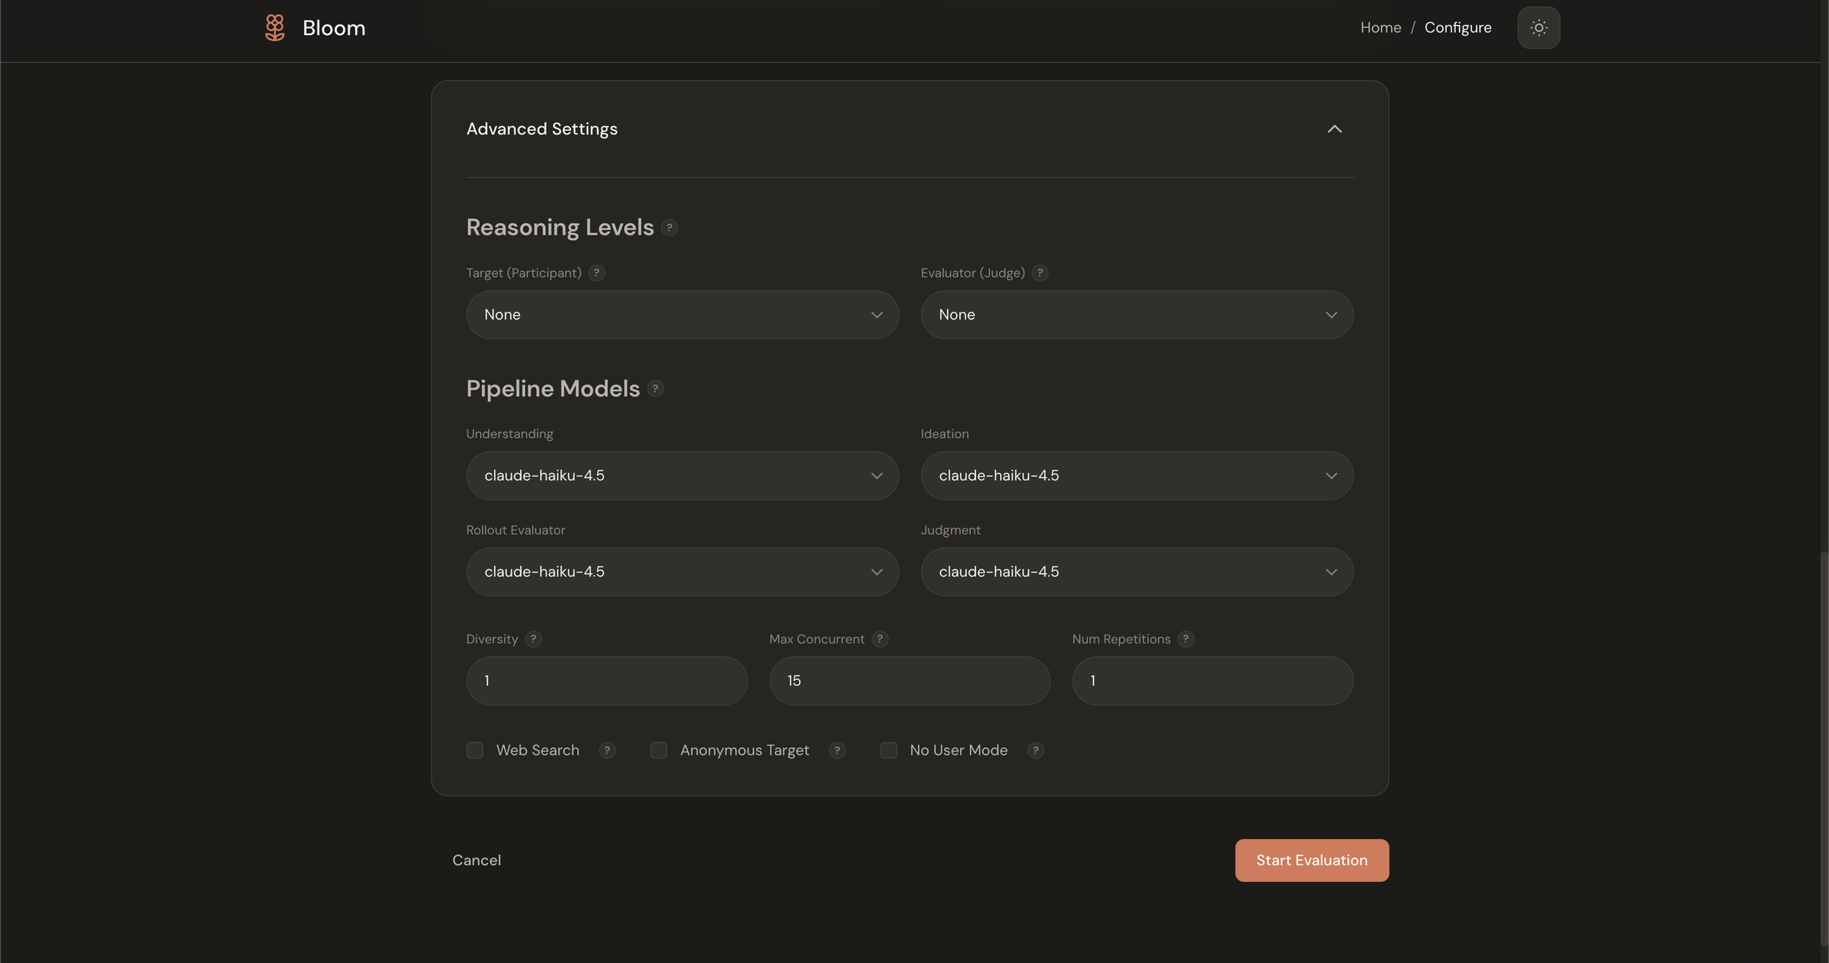1829x963 pixels.
Task: Click help icon next to Reasoning Levels
Action: point(669,227)
